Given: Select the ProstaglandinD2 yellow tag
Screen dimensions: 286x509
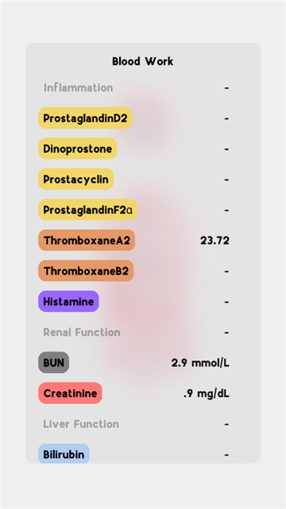Looking at the screenshot, I should 85,119.
